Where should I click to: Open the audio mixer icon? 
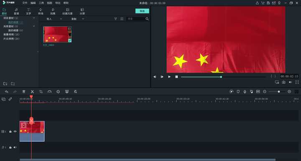click(x=252, y=92)
